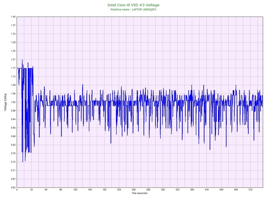Click the 352 tick on the time axis
This screenshot has width=267, height=200.
(x=177, y=190)
